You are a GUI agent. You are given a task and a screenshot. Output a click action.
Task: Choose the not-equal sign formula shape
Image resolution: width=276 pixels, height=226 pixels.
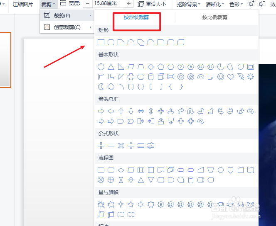151,146
